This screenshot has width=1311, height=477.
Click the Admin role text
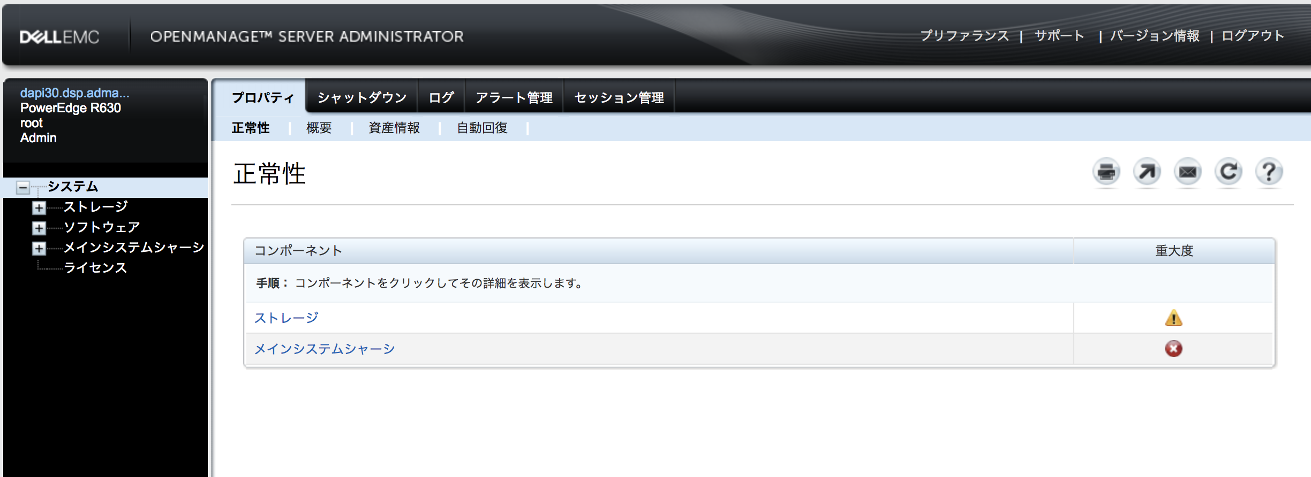(38, 137)
